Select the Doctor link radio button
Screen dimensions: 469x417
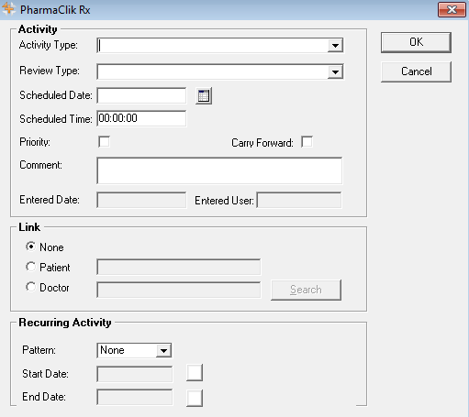click(x=30, y=287)
